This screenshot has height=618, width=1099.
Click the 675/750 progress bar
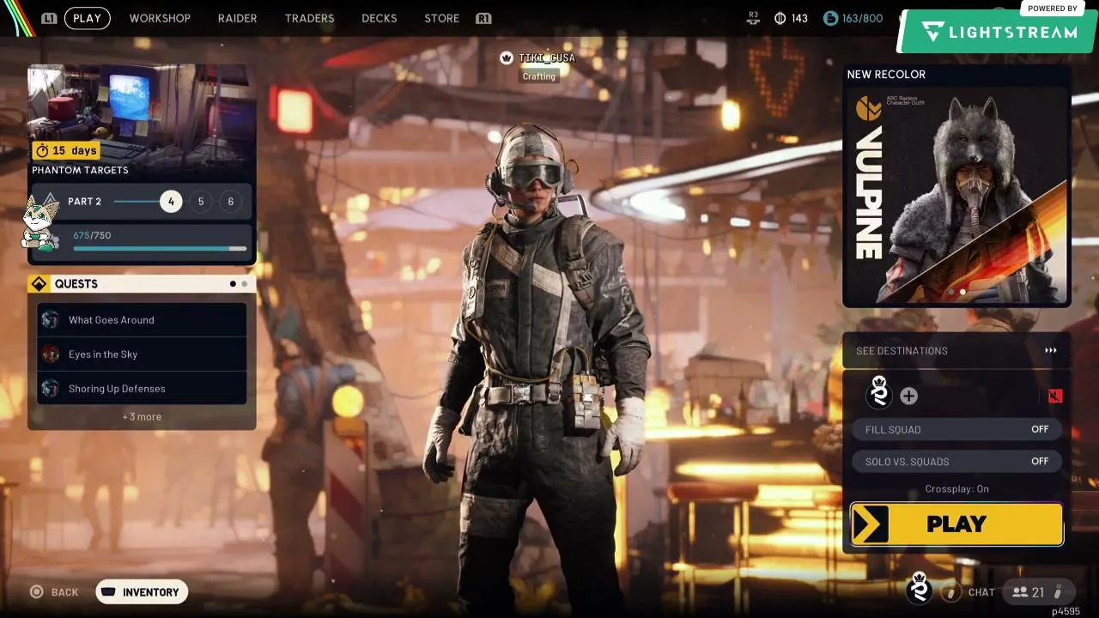160,249
